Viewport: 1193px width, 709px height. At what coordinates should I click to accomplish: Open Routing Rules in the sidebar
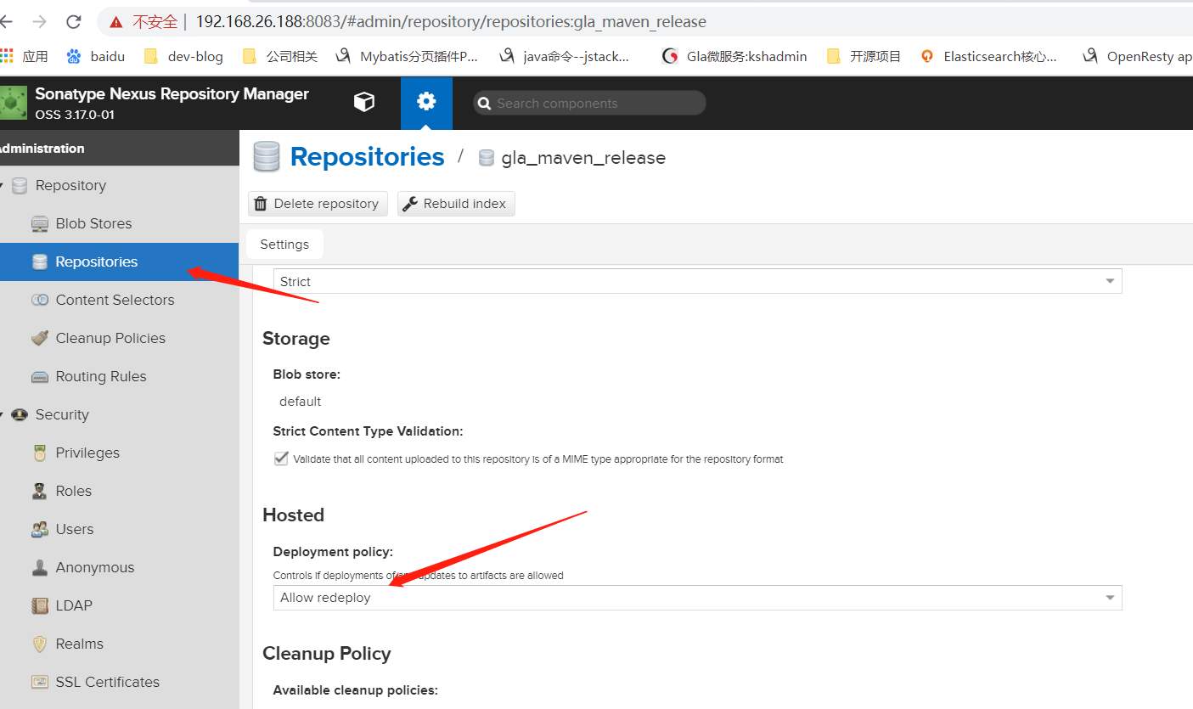[101, 376]
